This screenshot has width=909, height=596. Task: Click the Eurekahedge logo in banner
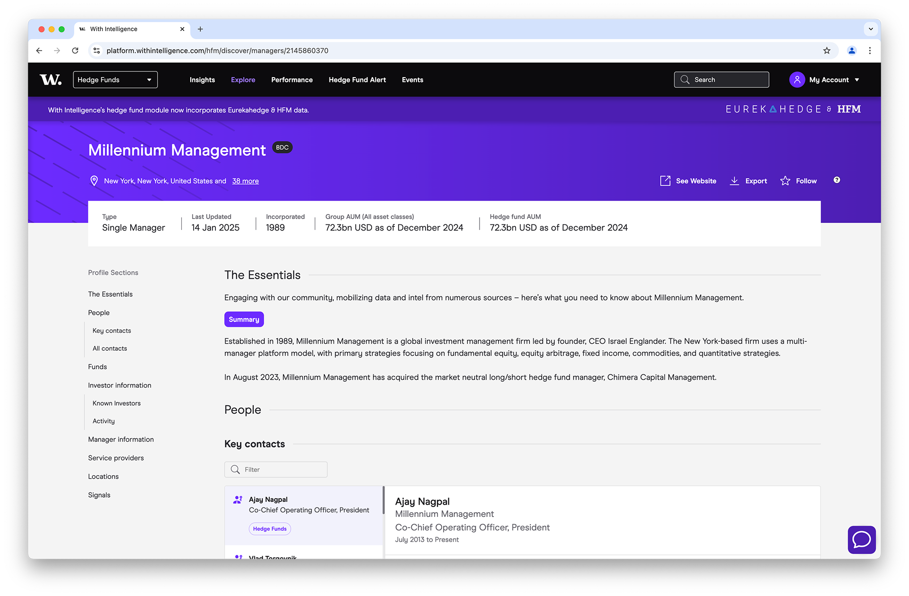(x=774, y=109)
